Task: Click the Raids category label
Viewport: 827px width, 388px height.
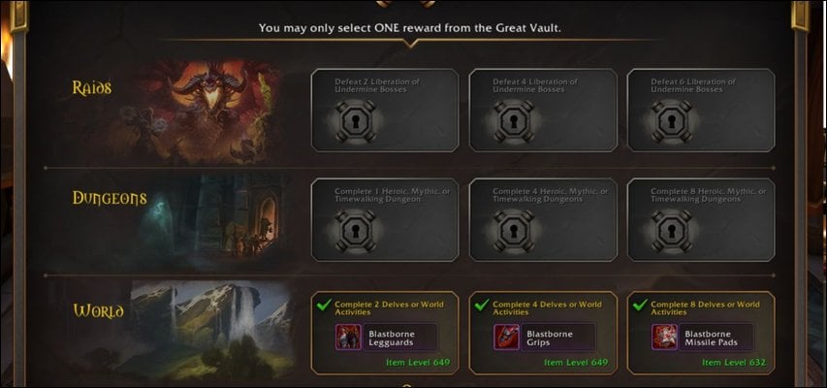Action: pyautogui.click(x=92, y=87)
